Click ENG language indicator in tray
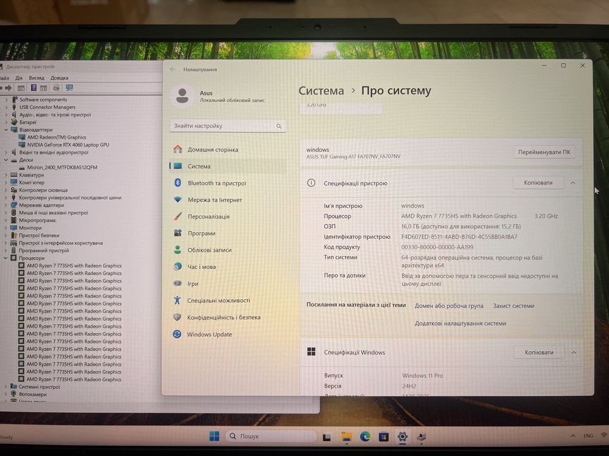 point(588,436)
